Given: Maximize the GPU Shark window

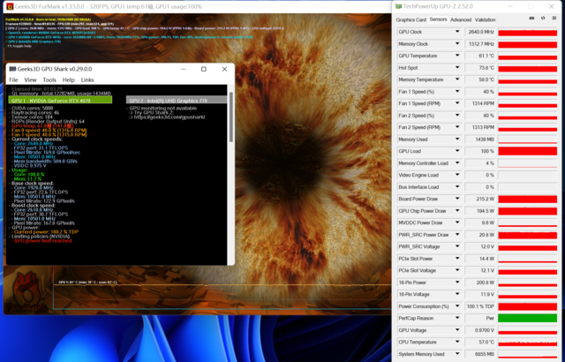Looking at the screenshot, I should point(203,69).
